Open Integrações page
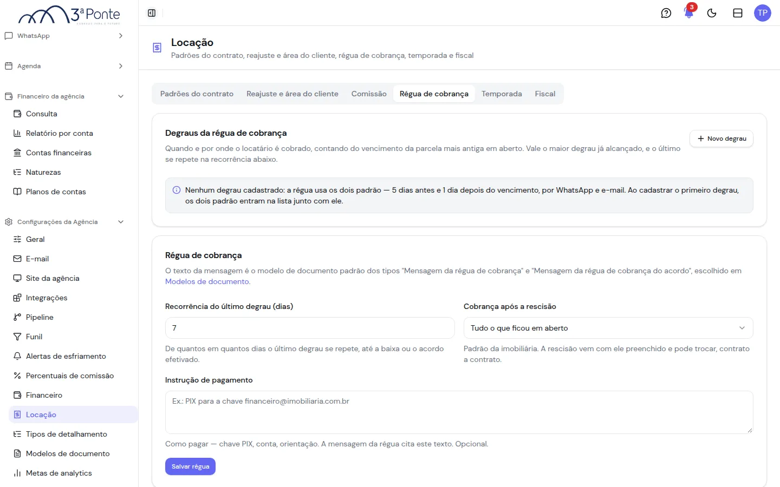The width and height of the screenshot is (780, 487). (74, 298)
